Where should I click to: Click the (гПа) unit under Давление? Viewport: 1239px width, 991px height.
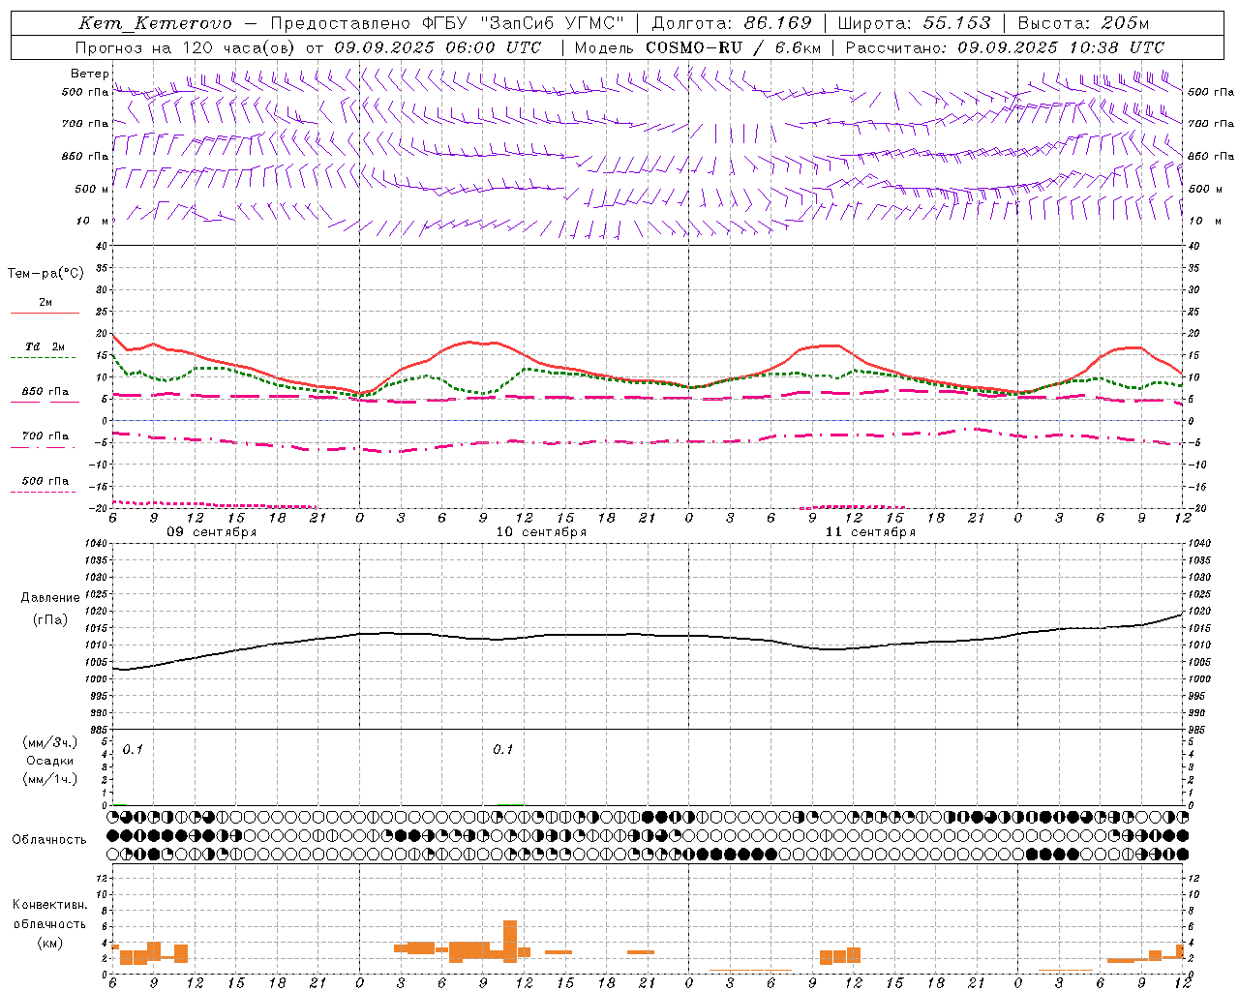pyautogui.click(x=50, y=620)
